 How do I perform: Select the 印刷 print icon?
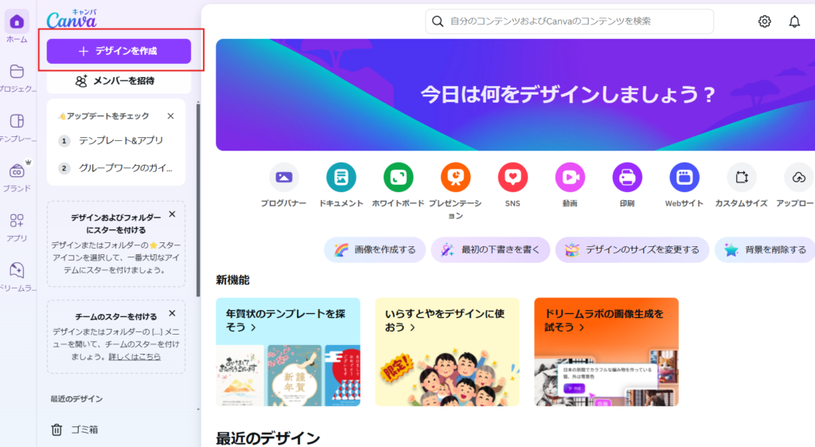point(627,178)
